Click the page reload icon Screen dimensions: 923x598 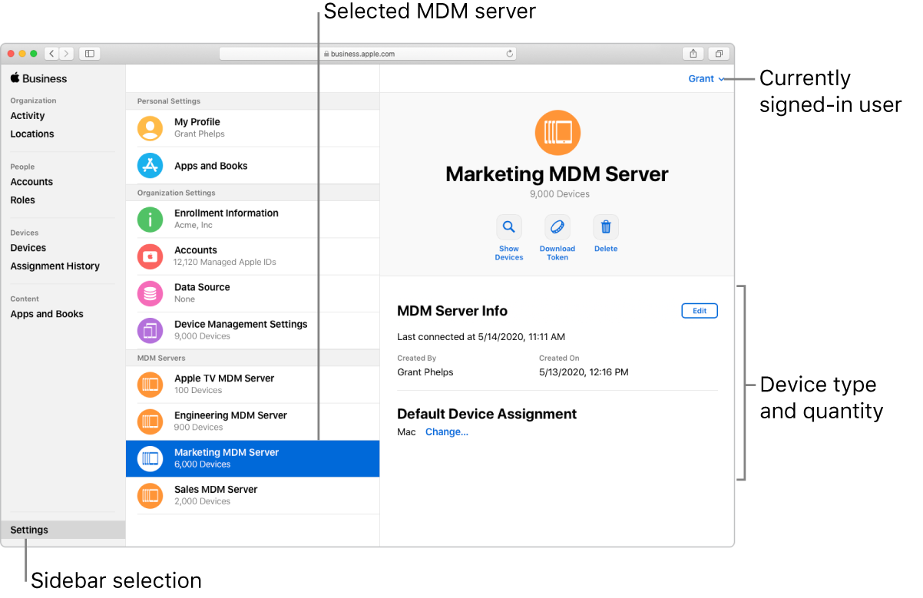point(509,54)
